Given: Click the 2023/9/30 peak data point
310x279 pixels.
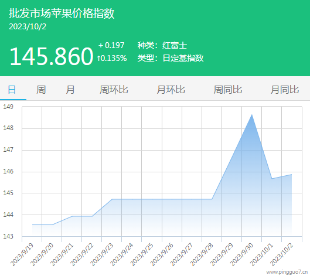Looking at the screenshot, I should [251, 115].
